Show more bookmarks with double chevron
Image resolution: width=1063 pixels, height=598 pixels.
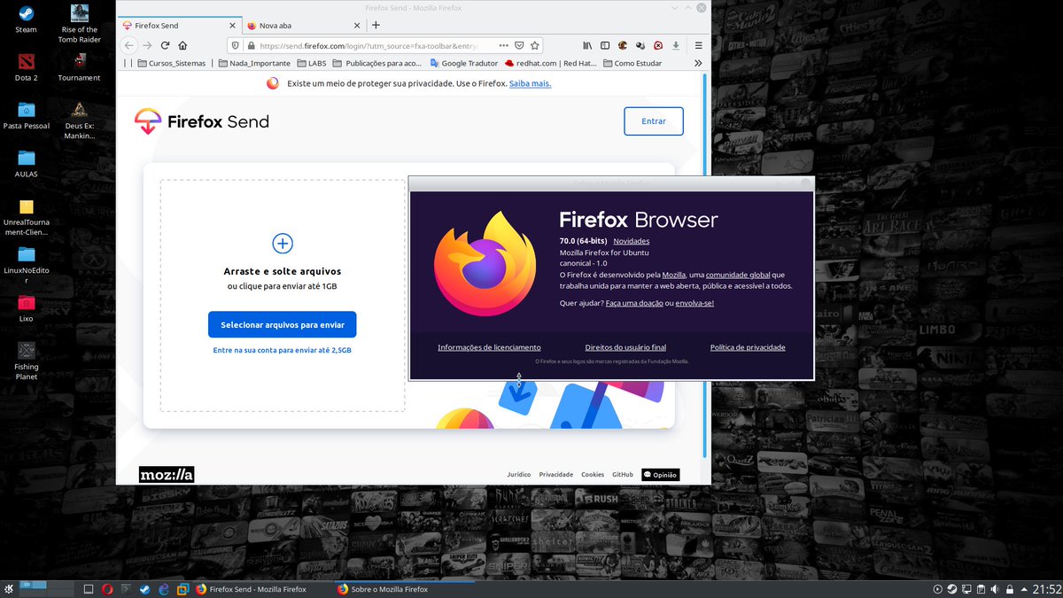698,63
